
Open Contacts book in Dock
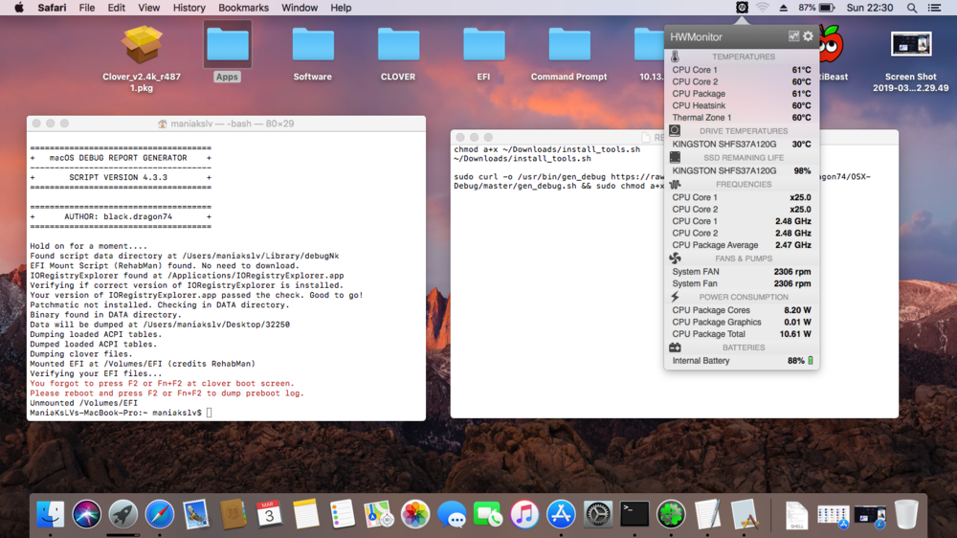coord(233,514)
